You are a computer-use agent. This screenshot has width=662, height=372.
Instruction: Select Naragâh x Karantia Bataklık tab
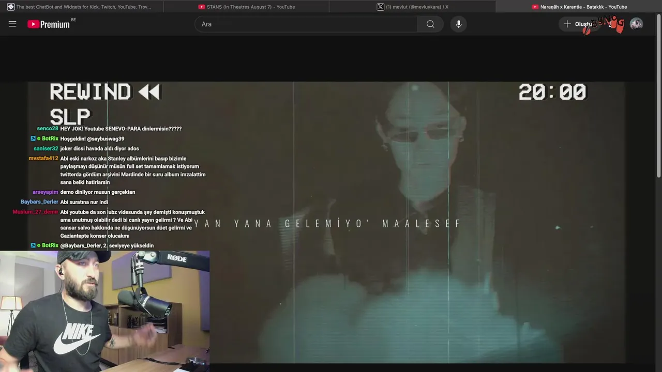tap(579, 7)
